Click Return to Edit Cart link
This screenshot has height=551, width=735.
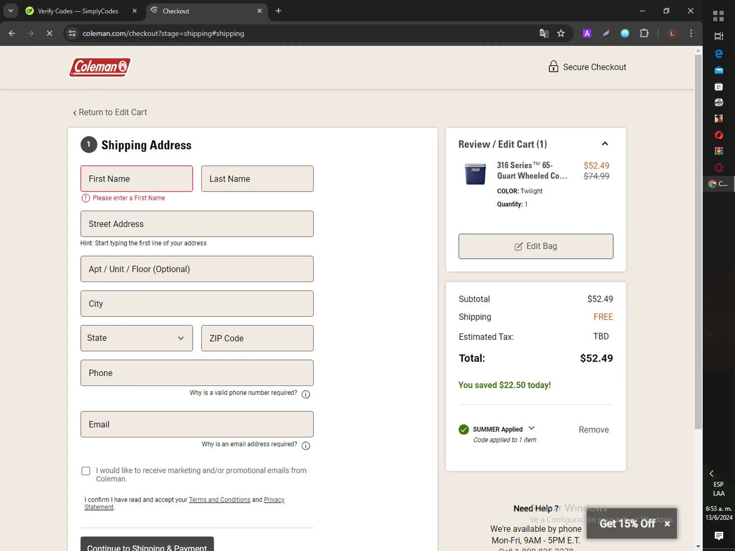point(110,112)
